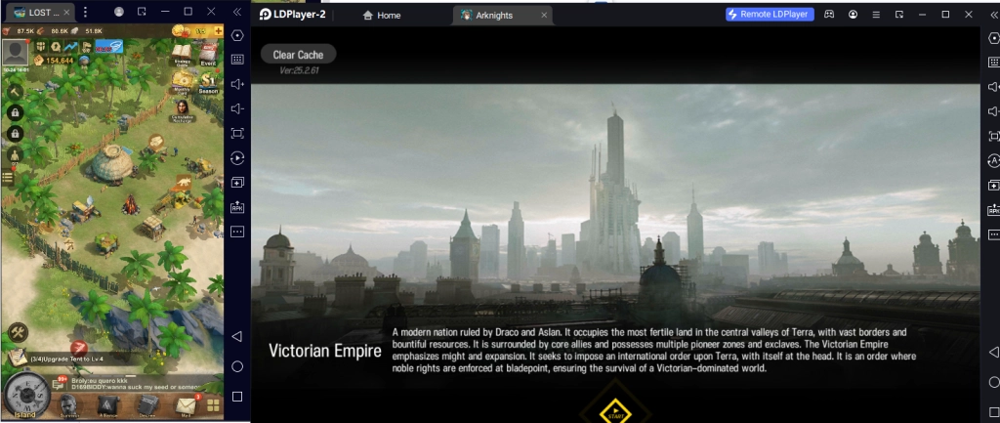Open keyboard mapping in LDPlayer-2 sidebar
This screenshot has width=1000, height=423.
pos(993,63)
